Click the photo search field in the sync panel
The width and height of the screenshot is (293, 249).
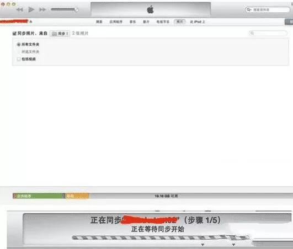point(268,33)
